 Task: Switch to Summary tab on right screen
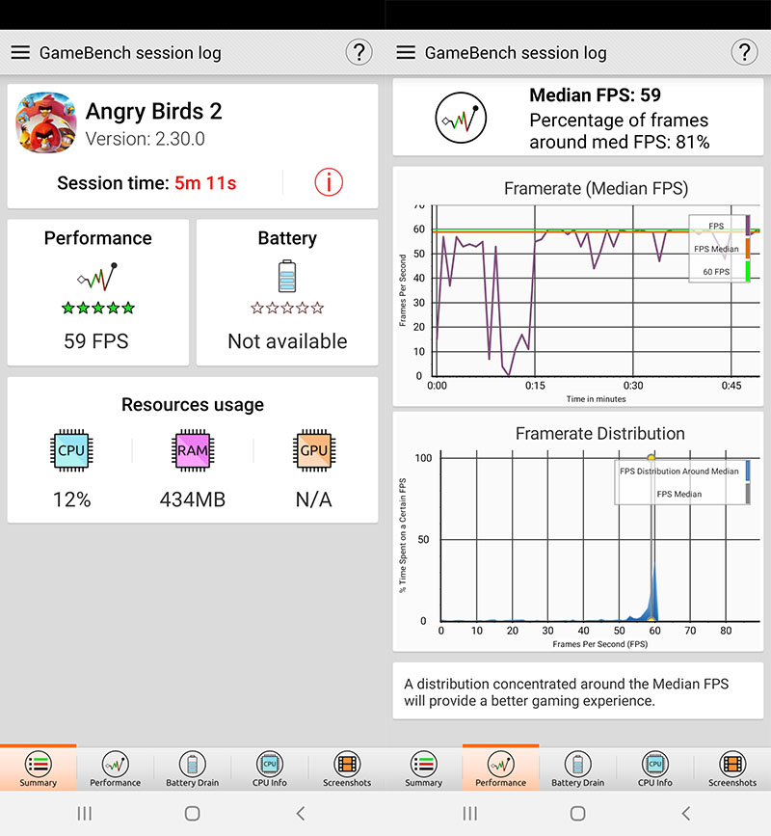coord(424,768)
